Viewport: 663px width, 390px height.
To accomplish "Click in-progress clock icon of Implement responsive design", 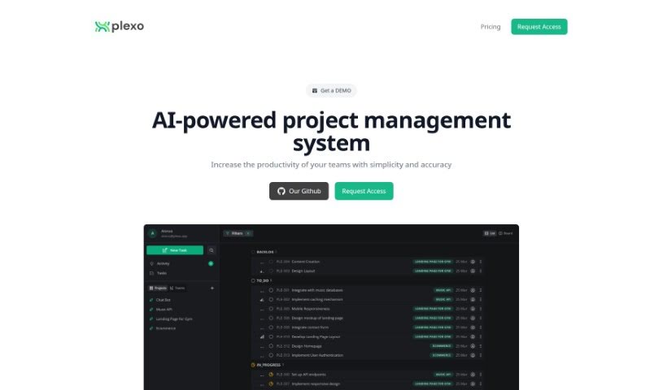I will tap(271, 383).
